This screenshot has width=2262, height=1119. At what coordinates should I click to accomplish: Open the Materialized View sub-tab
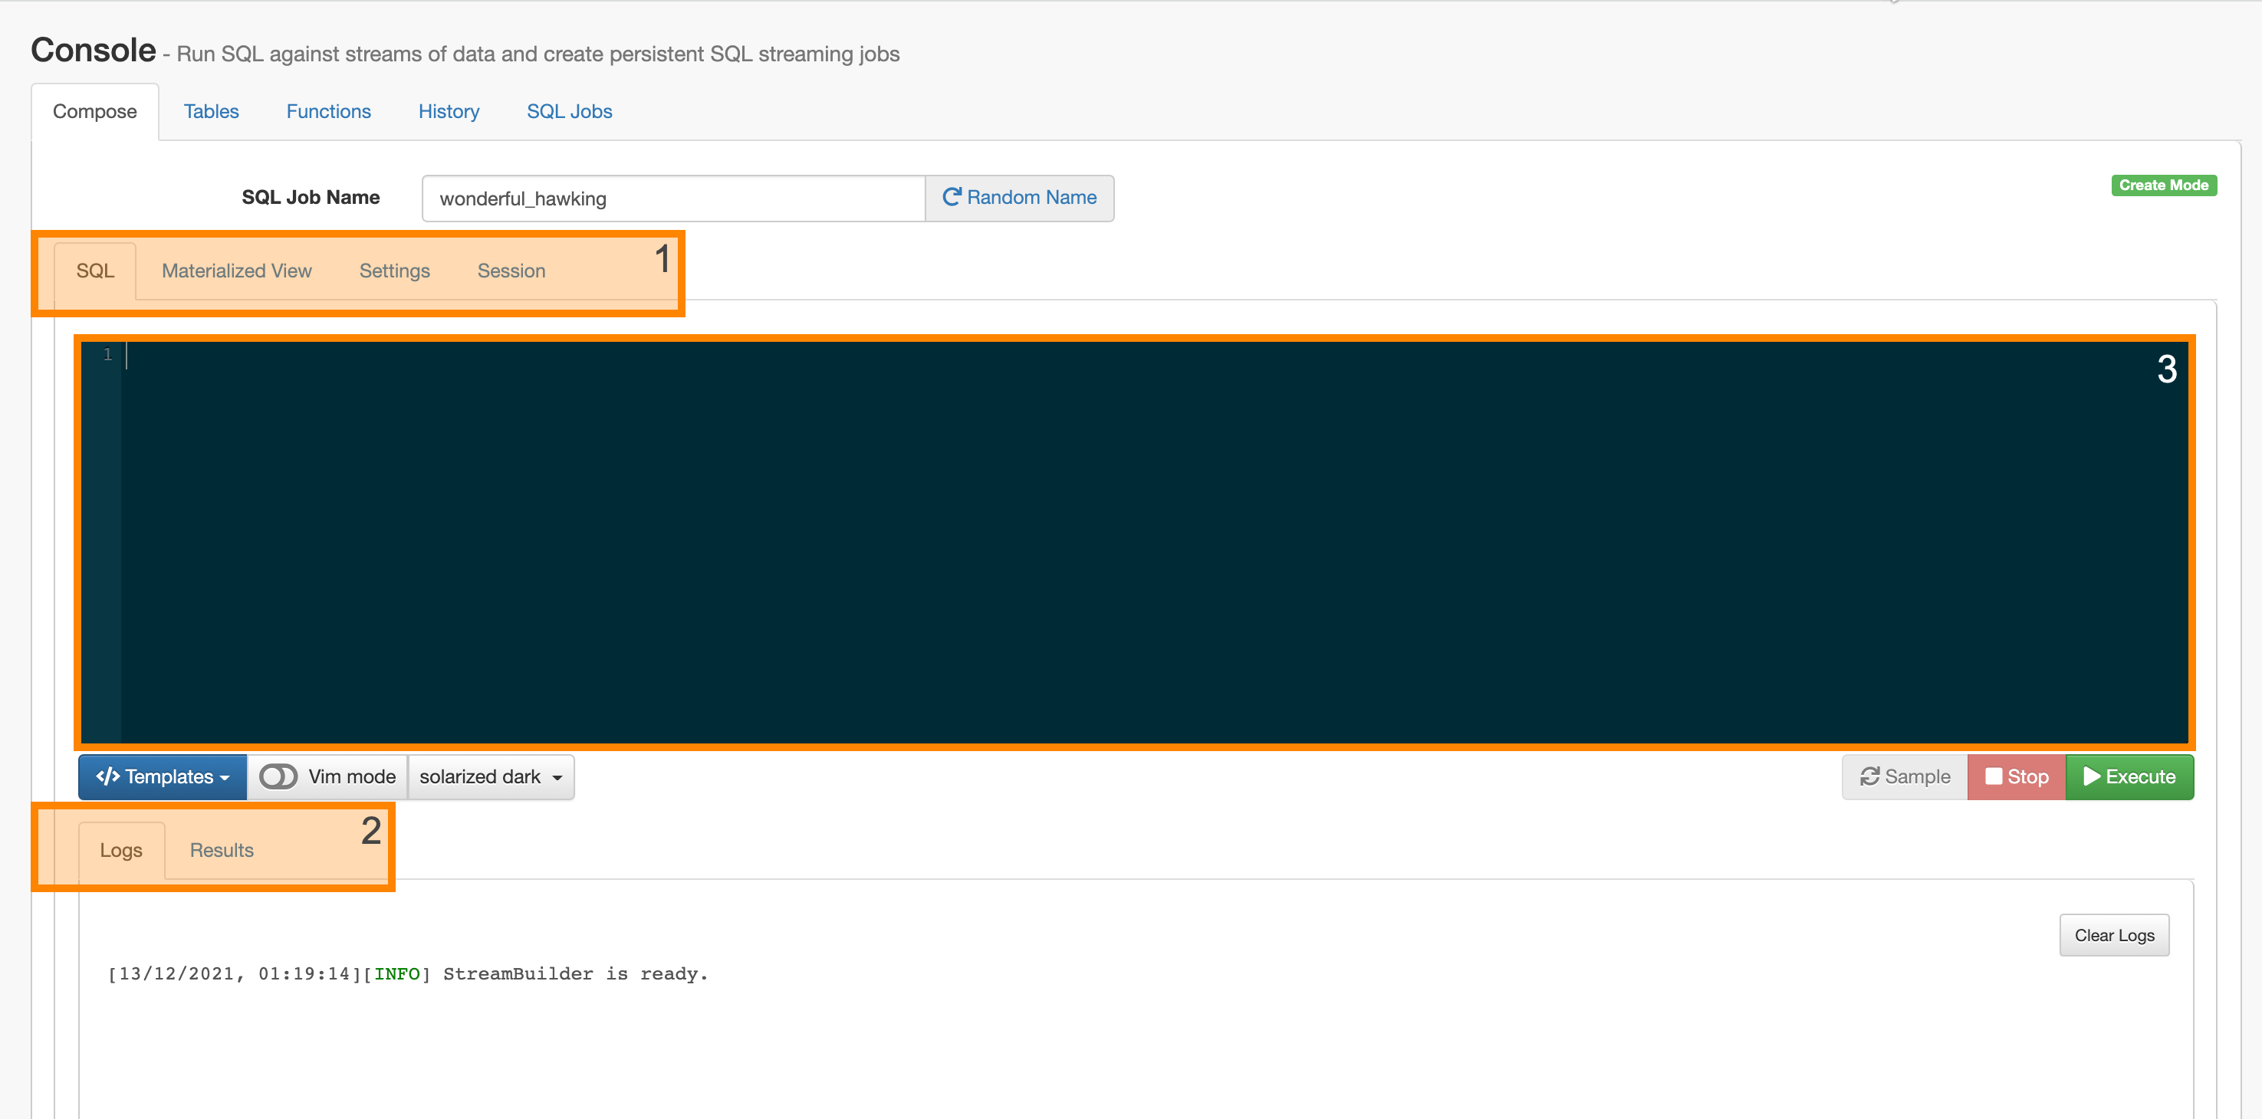[236, 271]
